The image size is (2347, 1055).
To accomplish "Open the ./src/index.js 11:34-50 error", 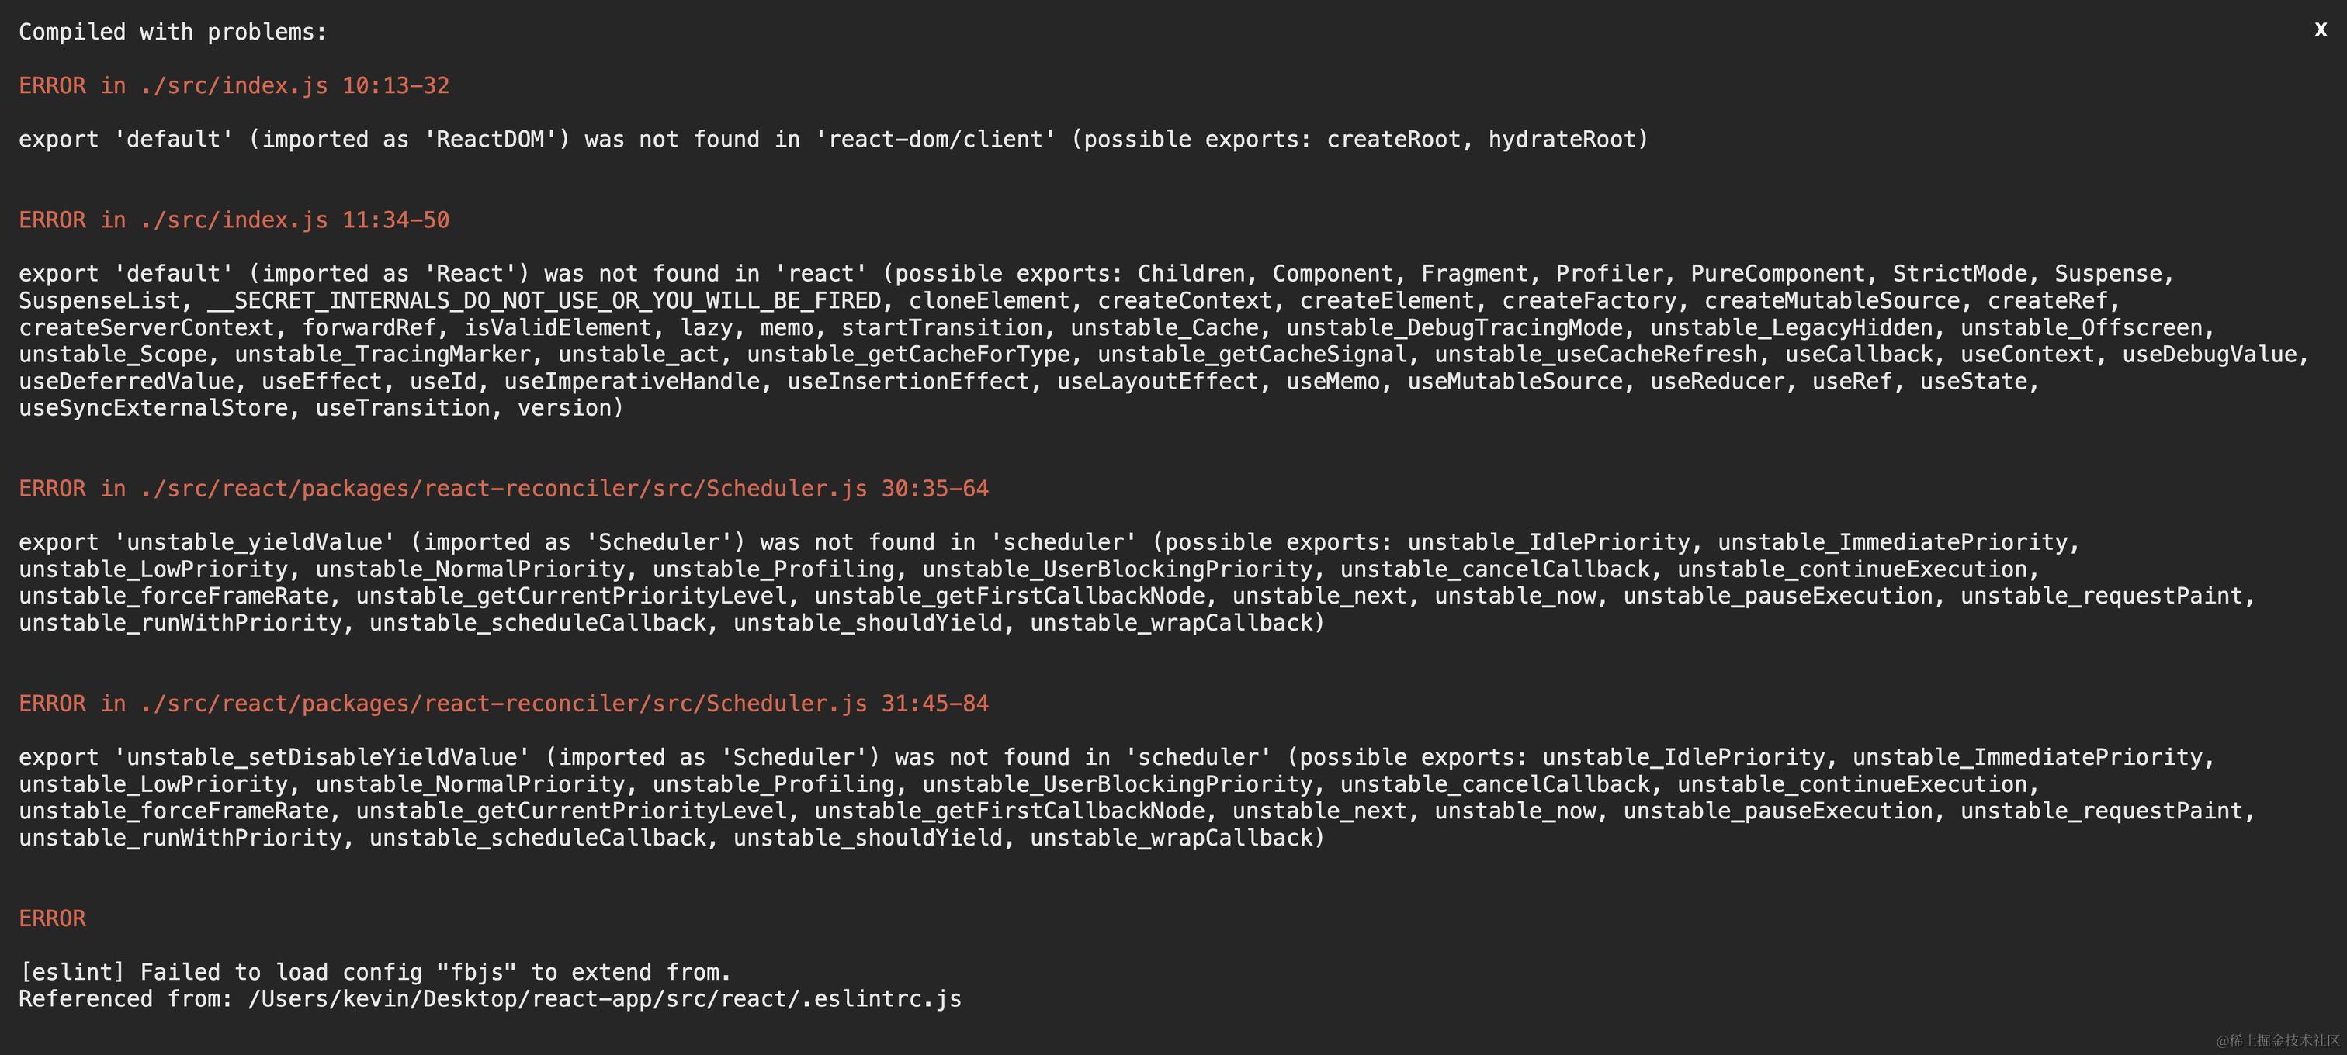I will pos(234,220).
